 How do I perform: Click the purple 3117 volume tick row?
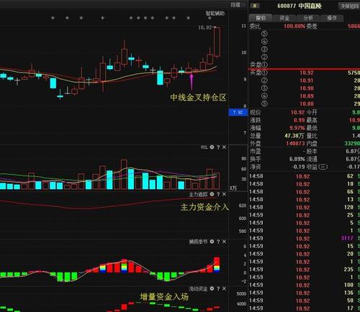305,238
